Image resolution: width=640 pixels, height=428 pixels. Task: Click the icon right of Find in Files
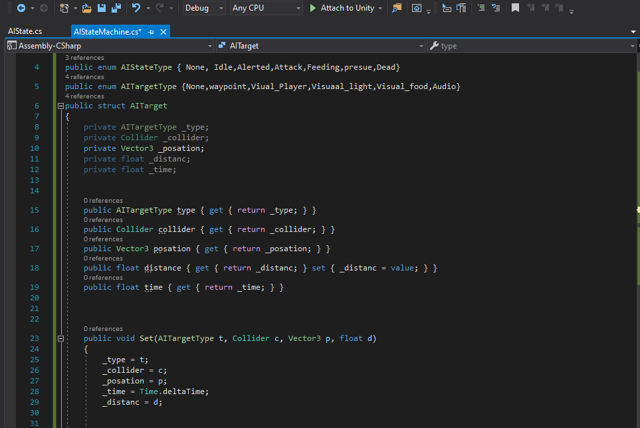[416, 8]
